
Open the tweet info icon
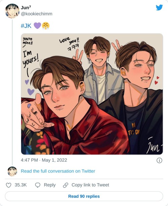(159, 160)
